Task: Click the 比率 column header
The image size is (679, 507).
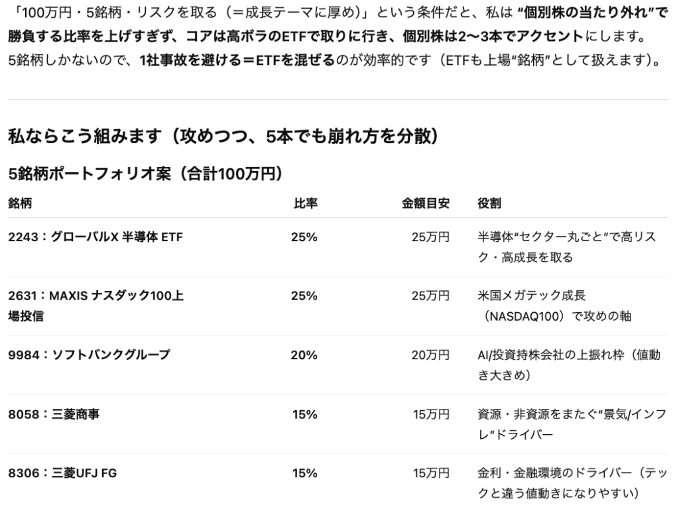Action: coord(304,203)
